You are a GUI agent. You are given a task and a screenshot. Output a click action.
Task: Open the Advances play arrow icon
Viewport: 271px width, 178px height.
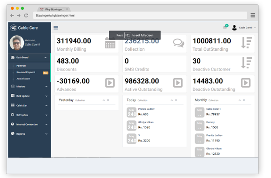(x=110, y=83)
